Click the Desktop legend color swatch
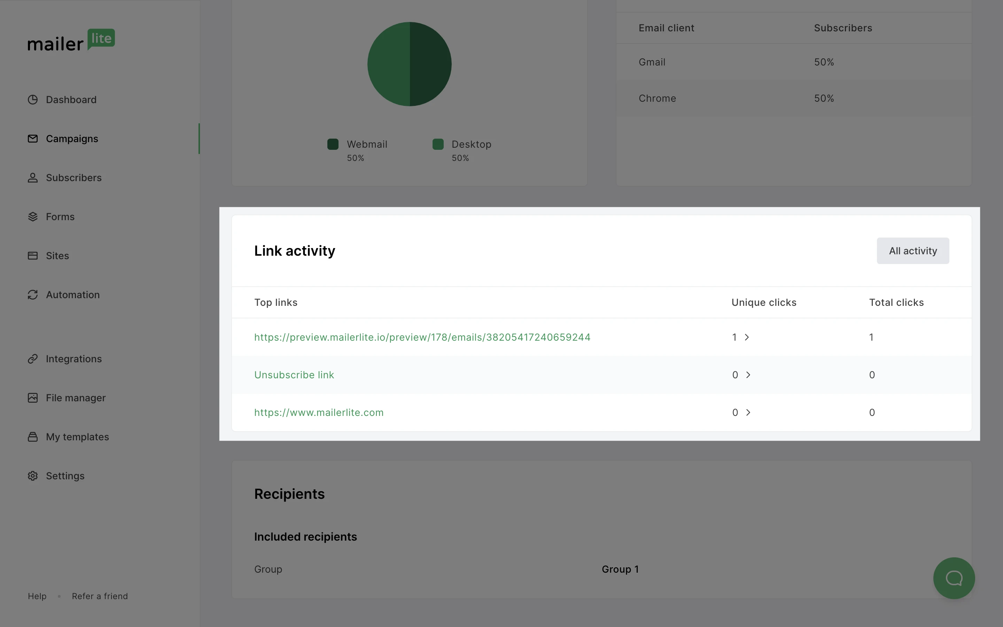 pyautogui.click(x=438, y=144)
